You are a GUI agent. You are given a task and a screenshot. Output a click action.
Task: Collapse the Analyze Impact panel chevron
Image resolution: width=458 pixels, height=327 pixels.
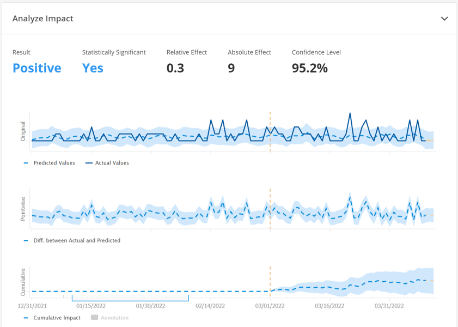pos(444,19)
